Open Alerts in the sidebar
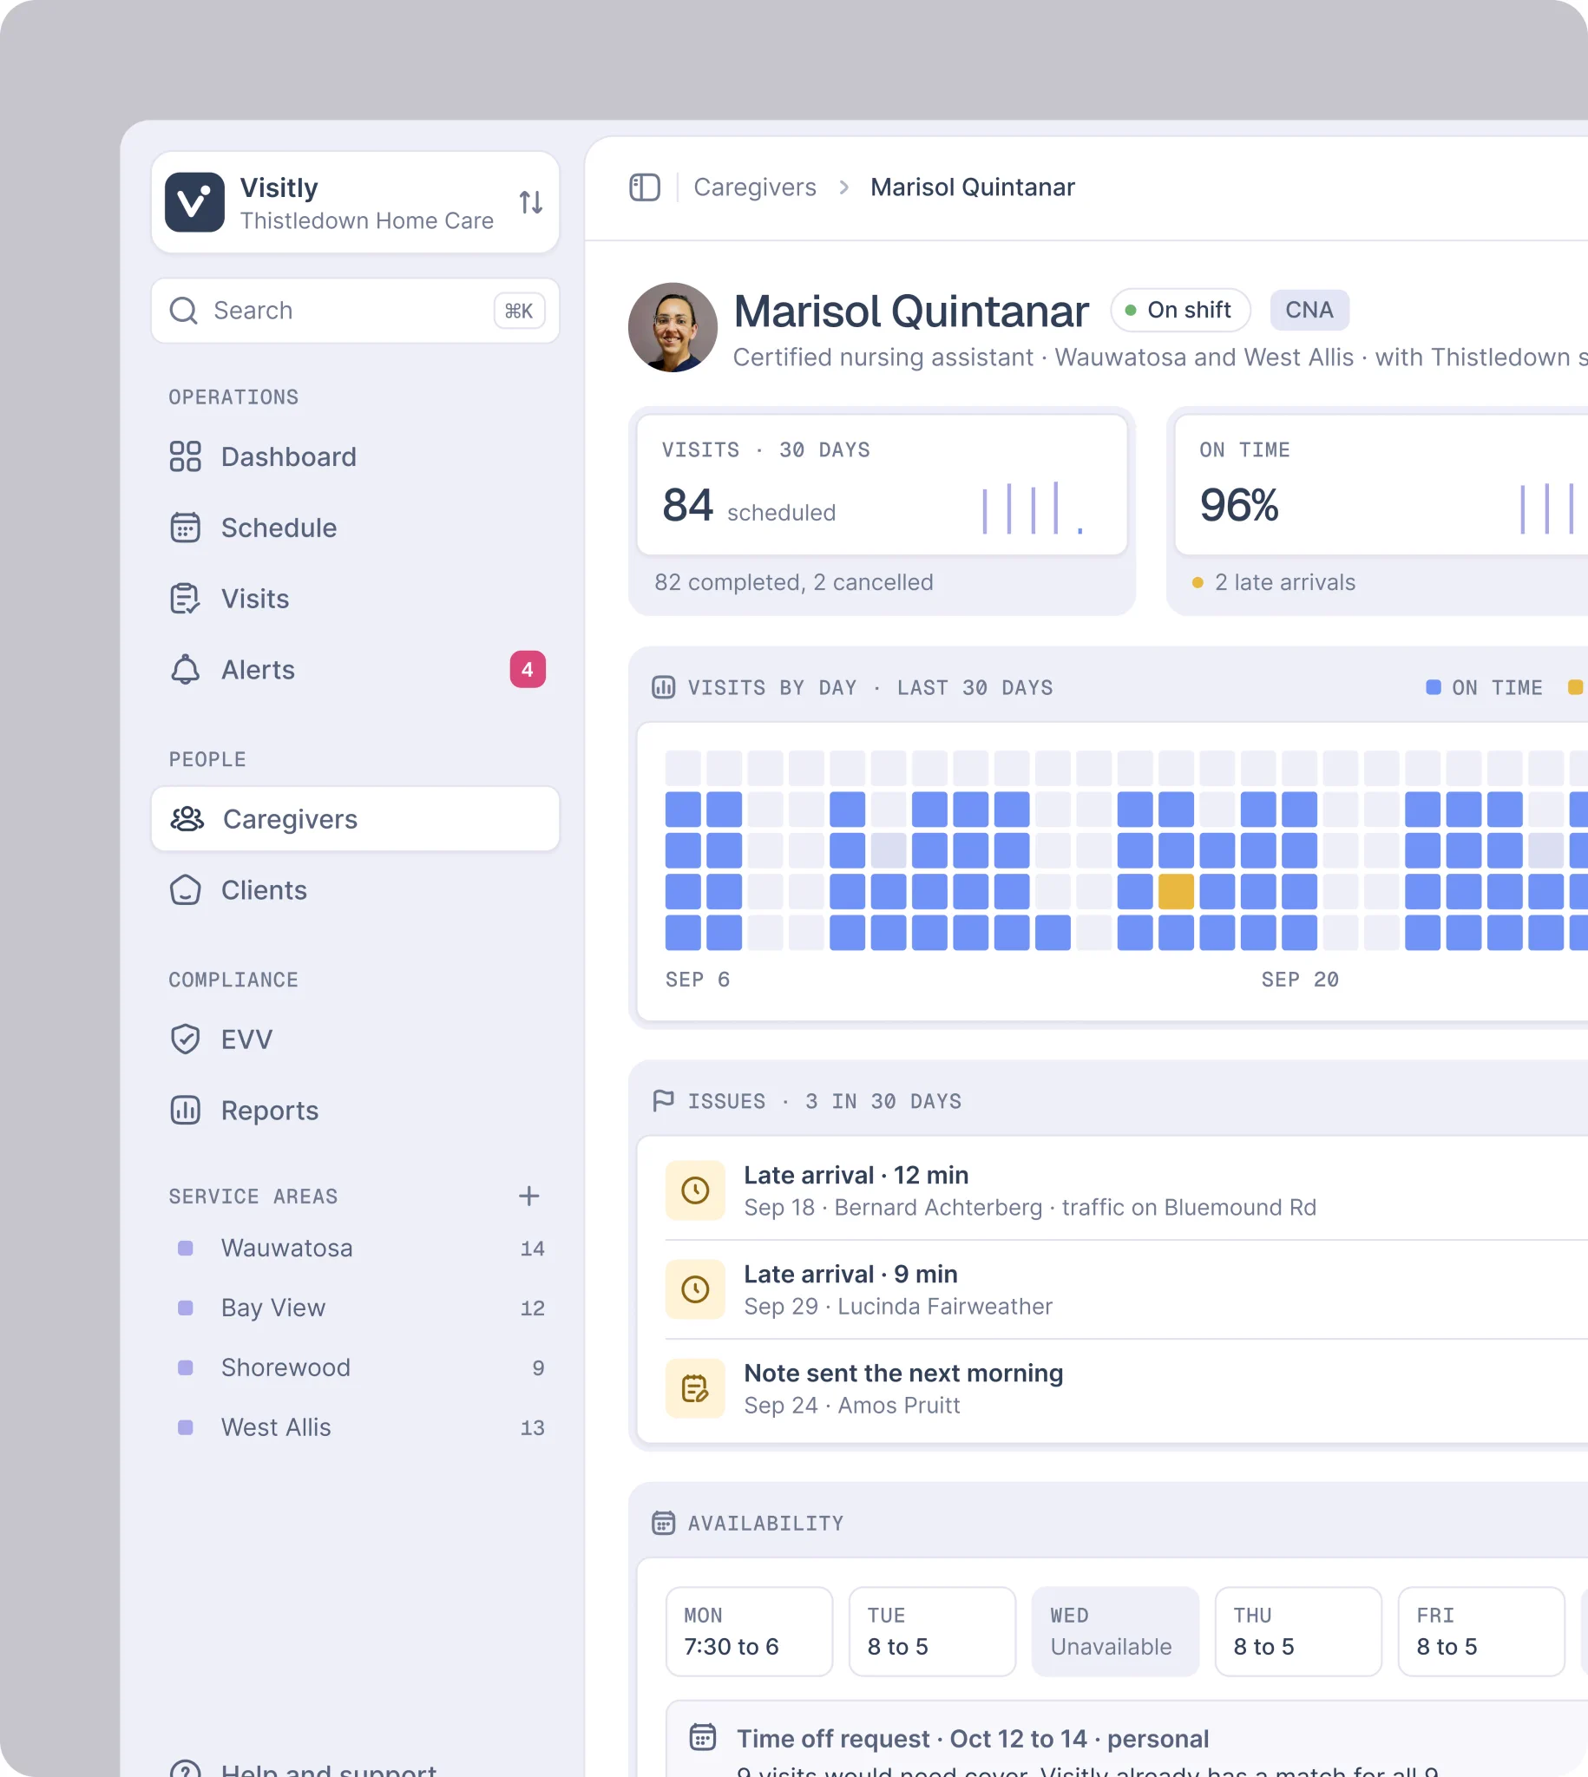Screen dimensions: 1588x1777 tap(355, 669)
